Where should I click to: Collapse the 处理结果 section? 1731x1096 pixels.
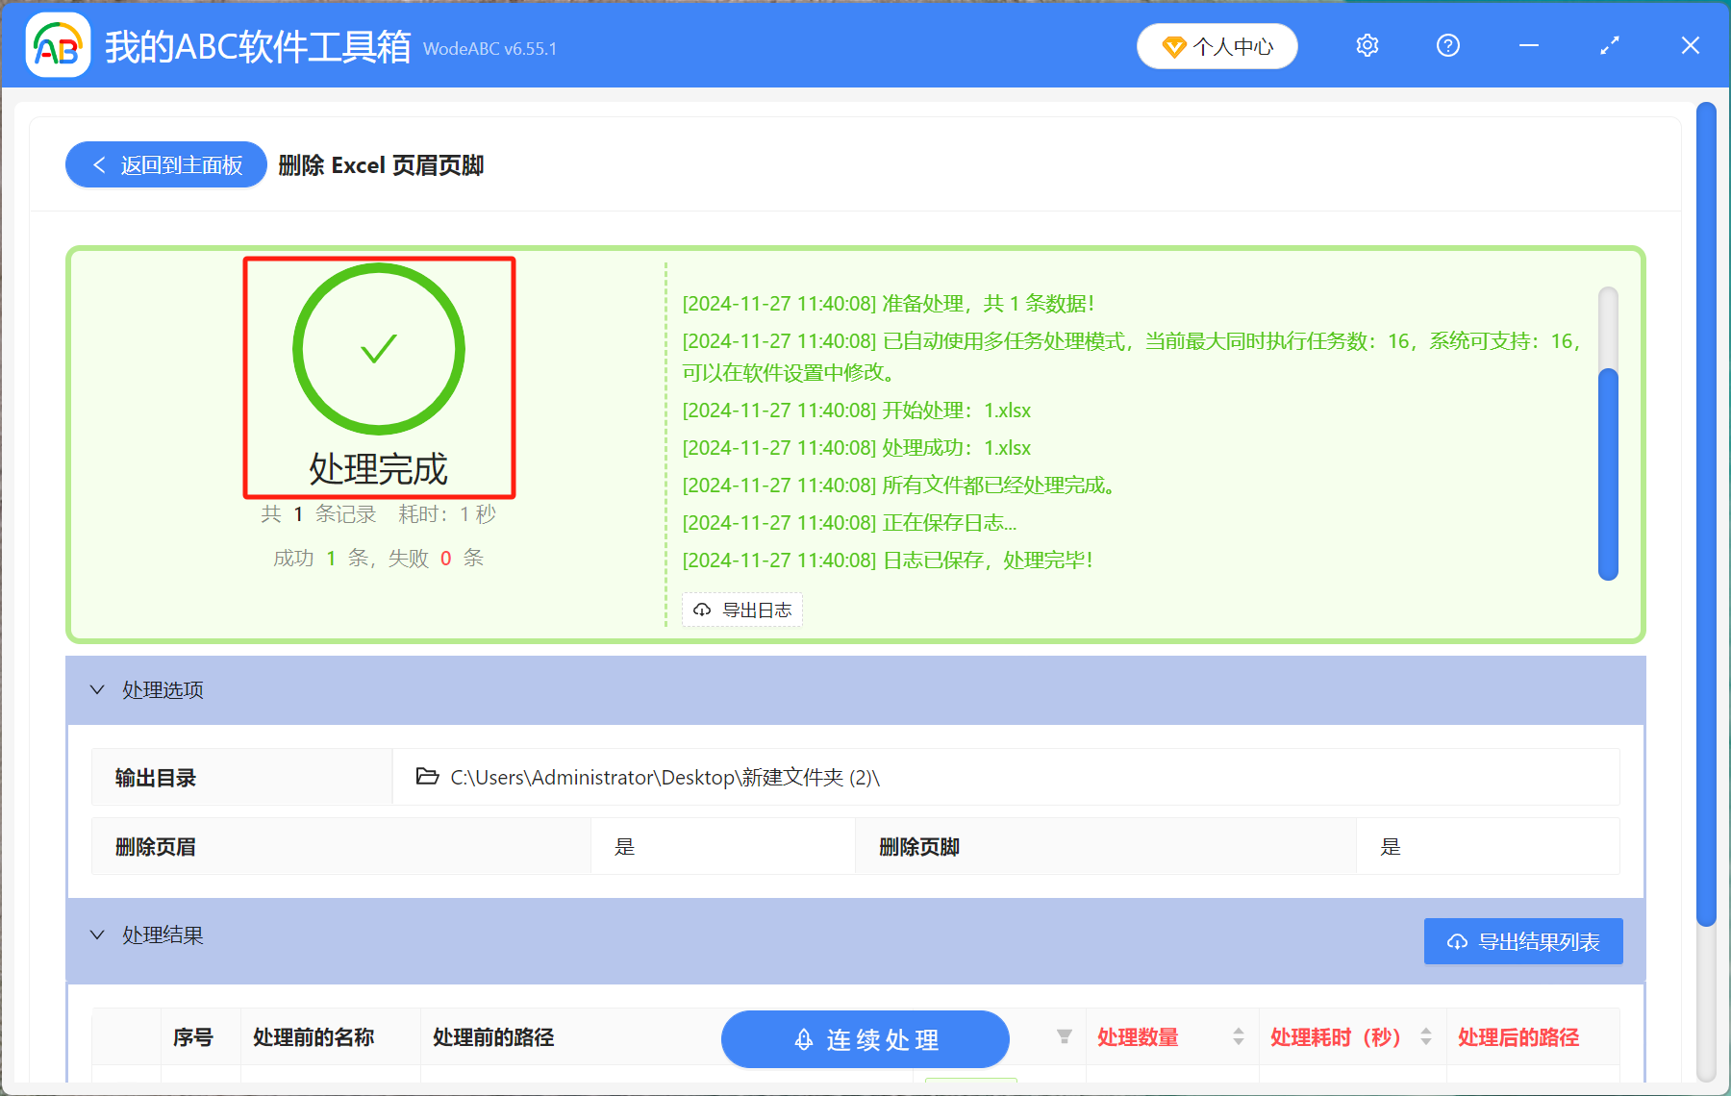tap(96, 934)
